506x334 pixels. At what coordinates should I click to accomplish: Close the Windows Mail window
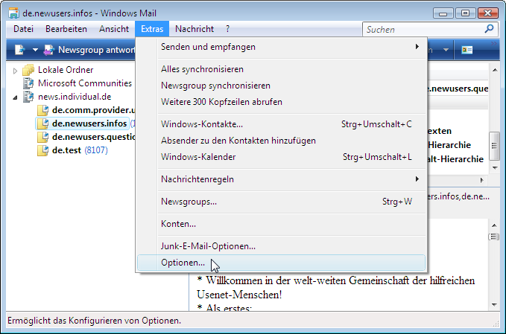tap(487, 13)
